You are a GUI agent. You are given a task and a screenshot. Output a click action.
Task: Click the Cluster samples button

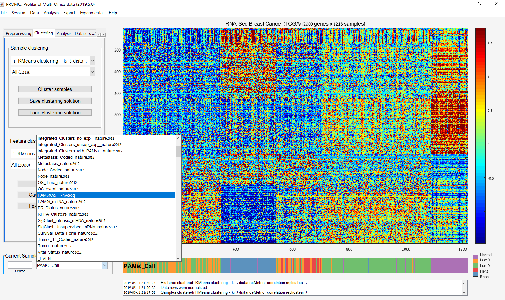click(x=55, y=89)
